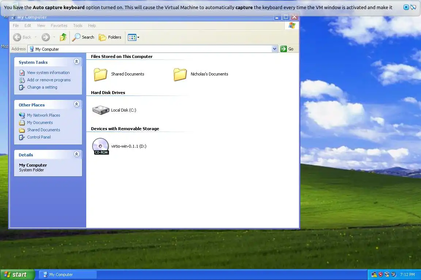Click the red security shield tray icon
Image resolution: width=421 pixels, height=280 pixels.
380,275
